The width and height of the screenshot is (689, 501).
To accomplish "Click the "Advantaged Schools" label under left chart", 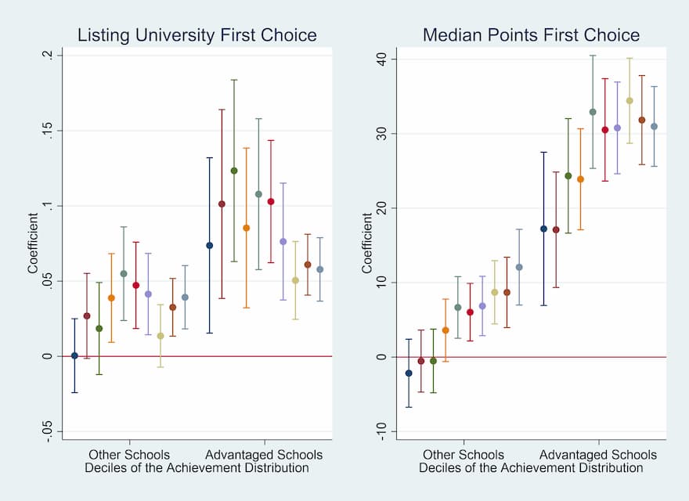I will tap(264, 455).
